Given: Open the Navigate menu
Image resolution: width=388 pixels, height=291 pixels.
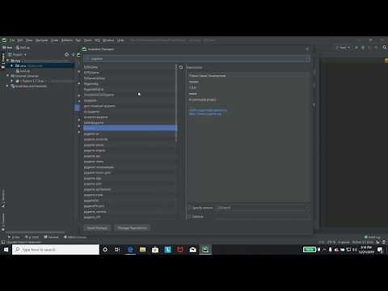Looking at the screenshot, I should (x=42, y=40).
